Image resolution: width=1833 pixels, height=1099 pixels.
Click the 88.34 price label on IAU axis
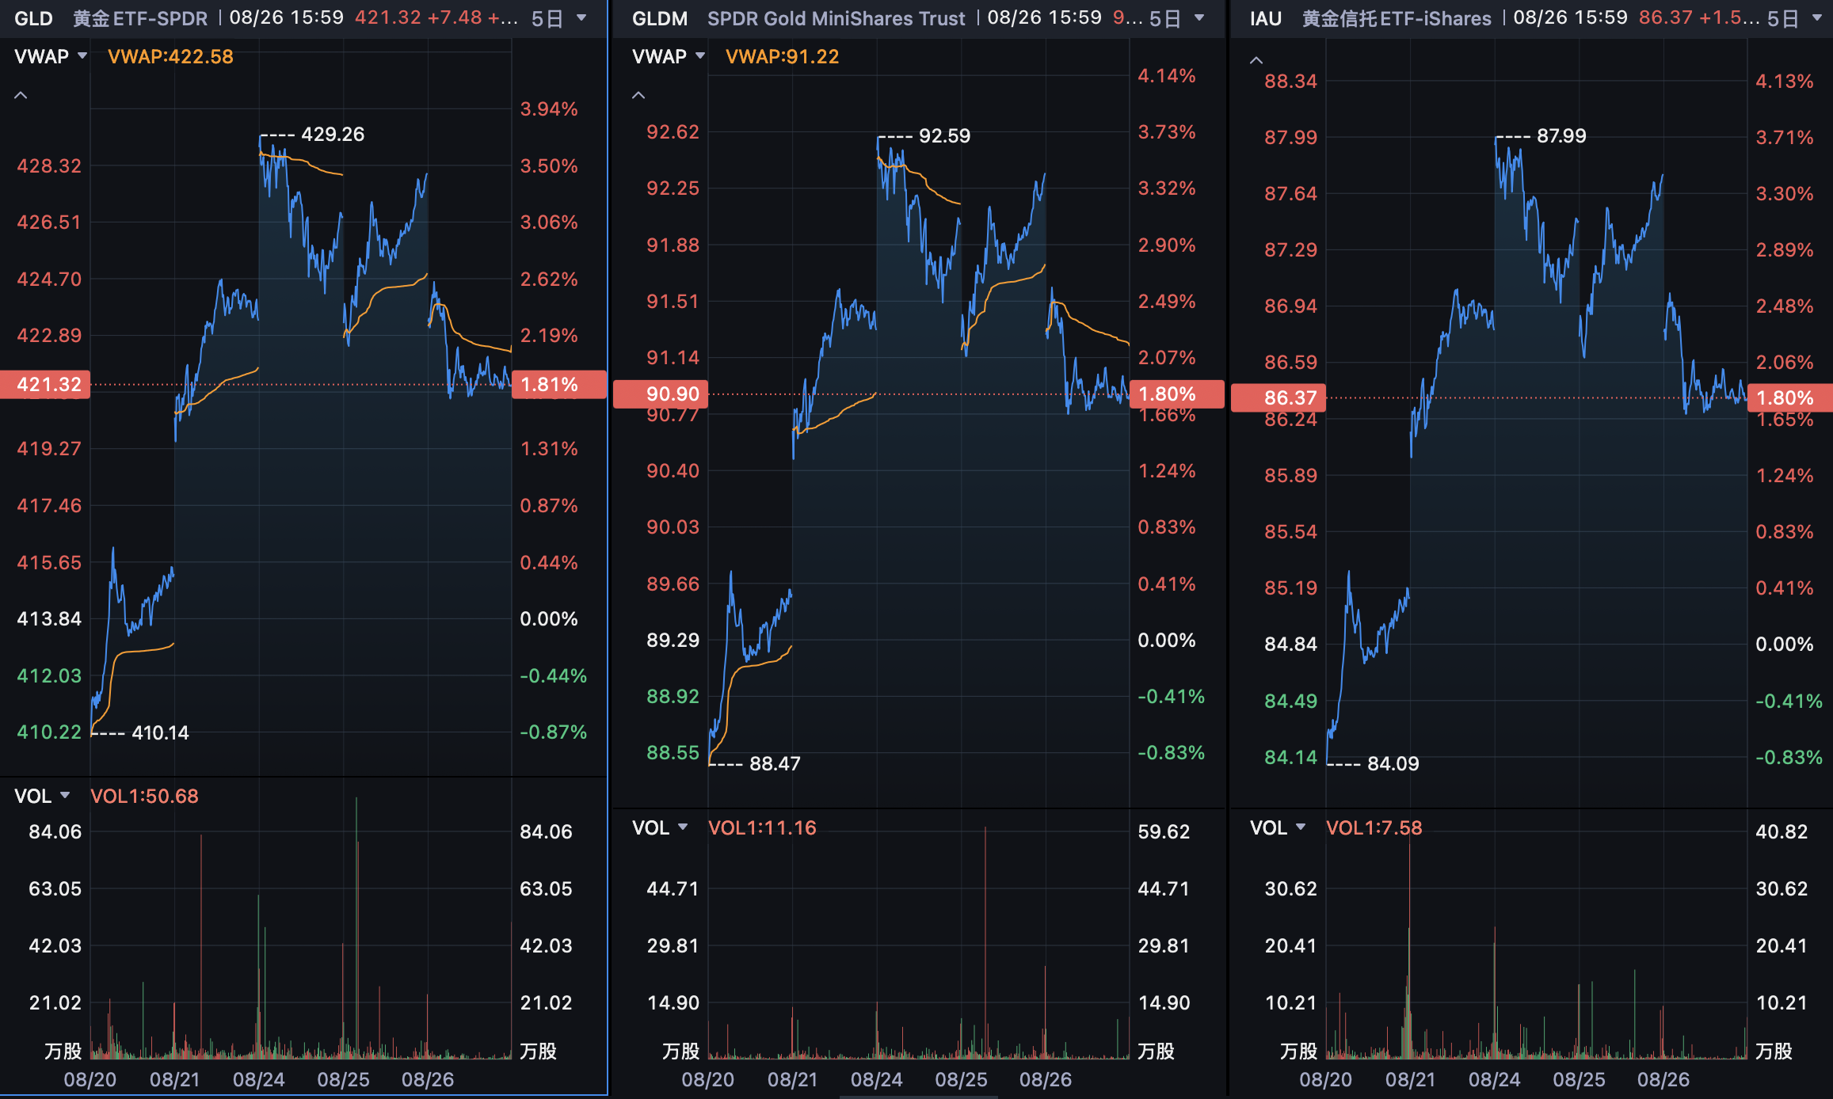1290,81
